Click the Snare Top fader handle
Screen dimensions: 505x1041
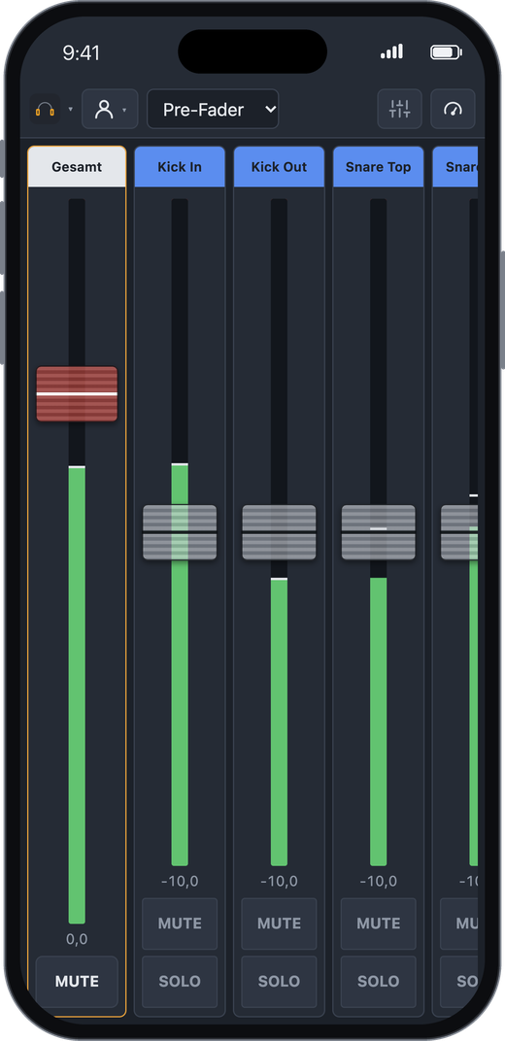(x=378, y=532)
